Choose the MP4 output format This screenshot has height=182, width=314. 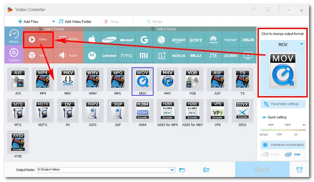[43, 79]
